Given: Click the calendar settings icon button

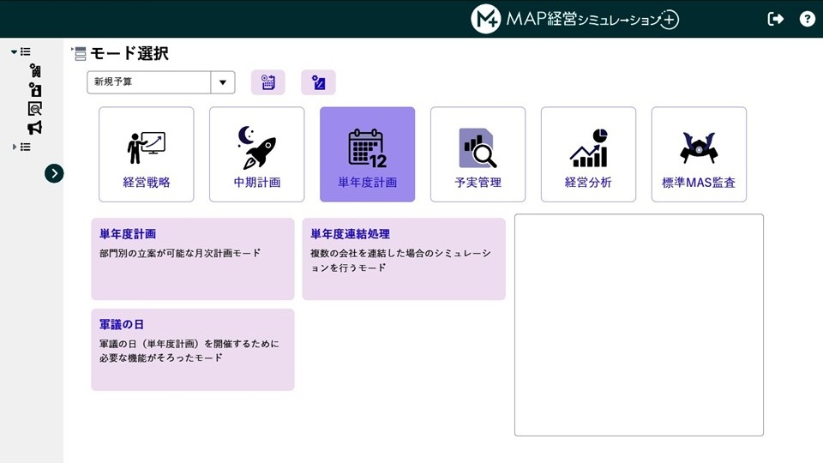Looking at the screenshot, I should coord(267,82).
